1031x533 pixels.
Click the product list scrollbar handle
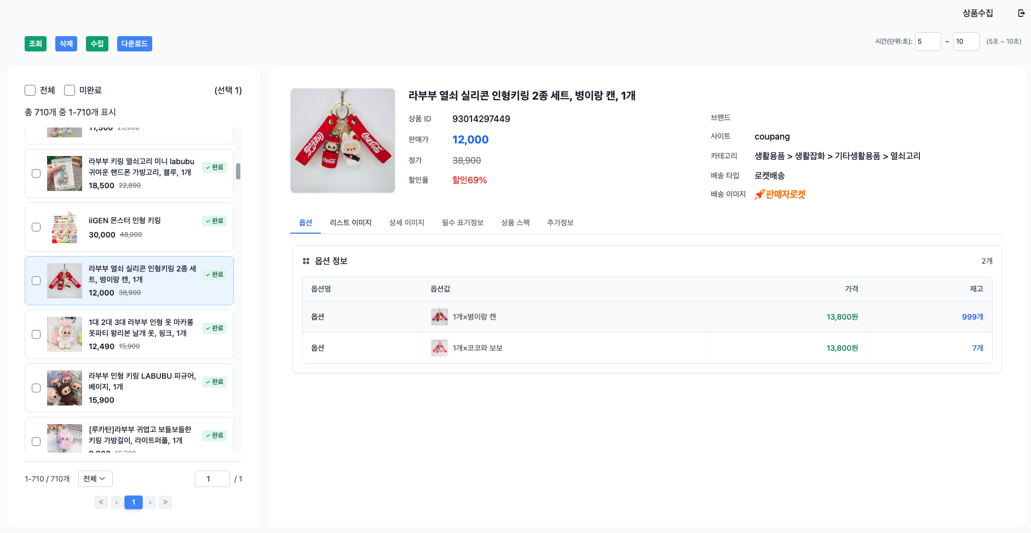pyautogui.click(x=238, y=171)
